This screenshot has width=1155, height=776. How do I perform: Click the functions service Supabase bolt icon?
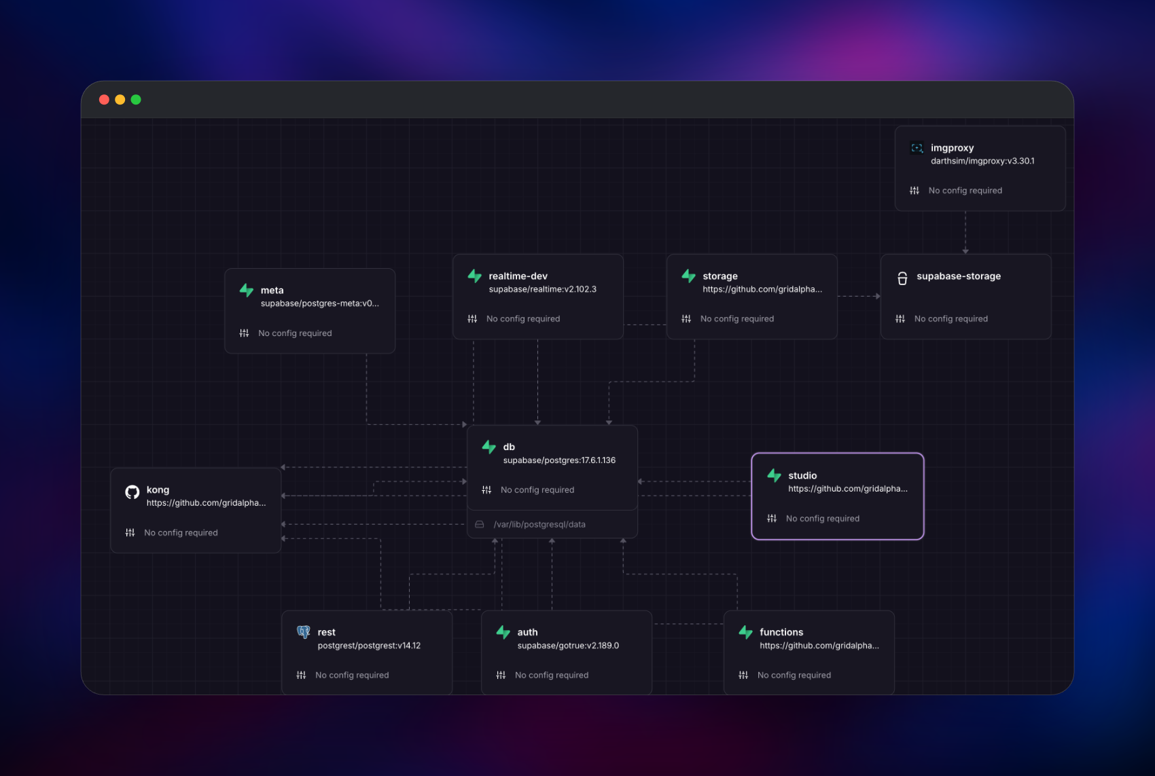click(x=745, y=633)
